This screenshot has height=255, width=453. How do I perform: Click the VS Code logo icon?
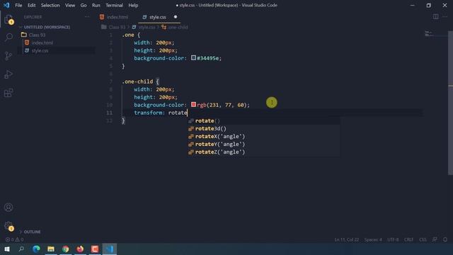6,5
